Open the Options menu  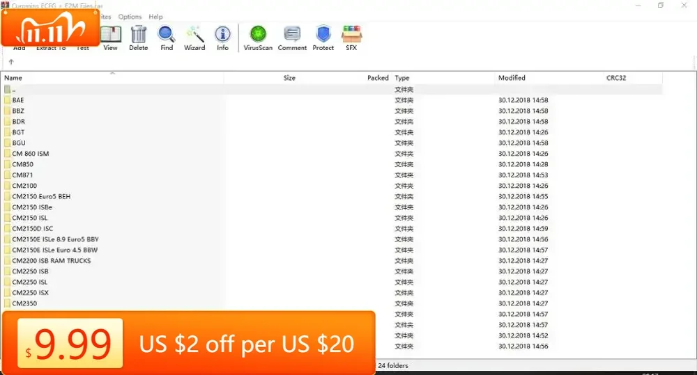pos(130,17)
